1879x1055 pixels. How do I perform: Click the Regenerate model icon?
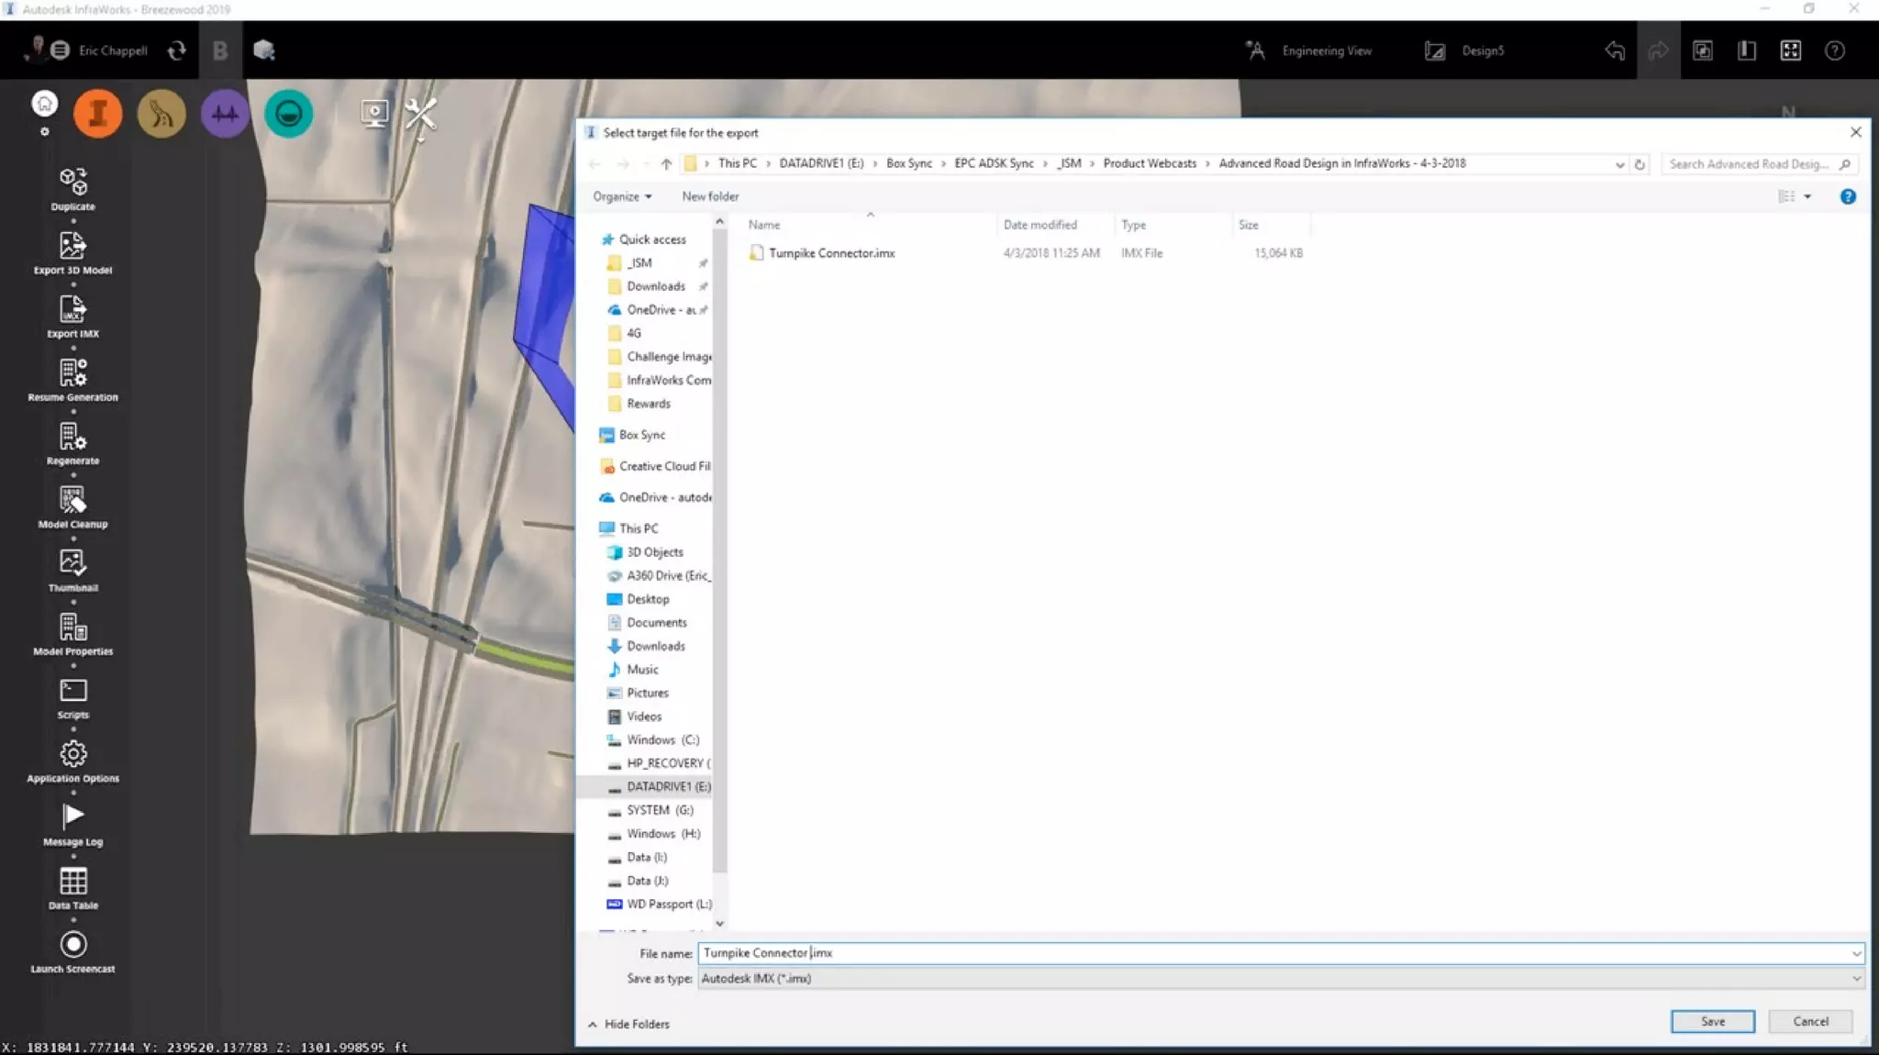point(72,438)
